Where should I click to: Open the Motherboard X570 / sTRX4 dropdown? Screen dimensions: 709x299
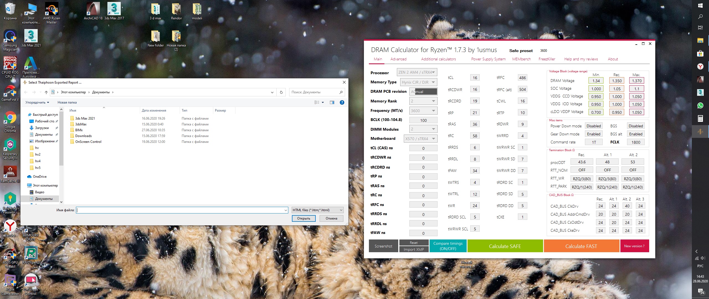pos(420,139)
